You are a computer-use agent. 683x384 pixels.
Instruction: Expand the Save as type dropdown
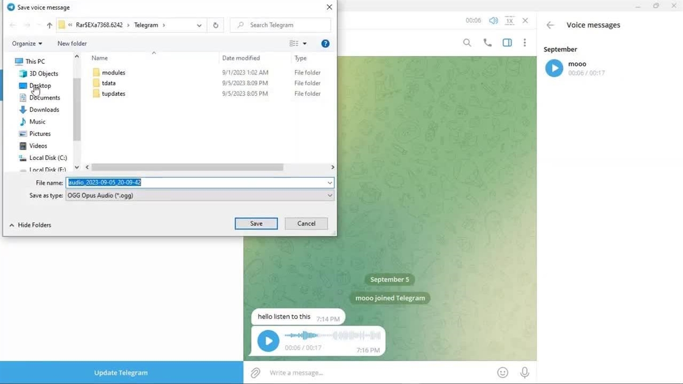[x=330, y=195]
